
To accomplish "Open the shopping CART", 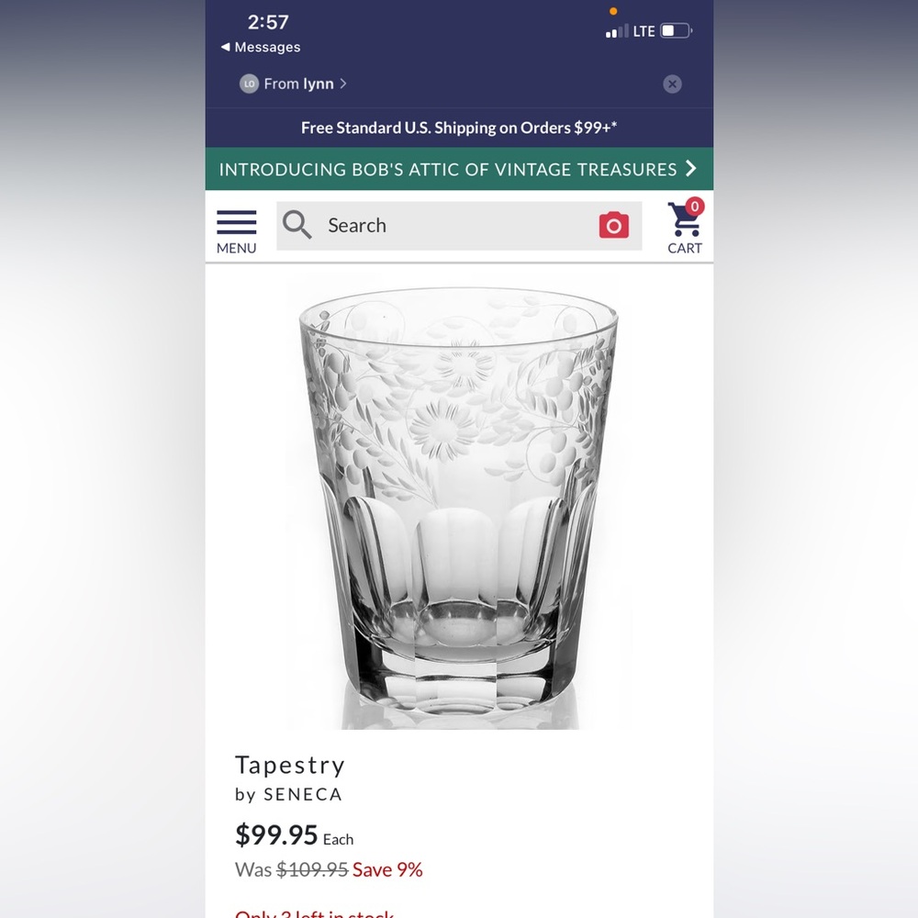I will click(x=684, y=227).
